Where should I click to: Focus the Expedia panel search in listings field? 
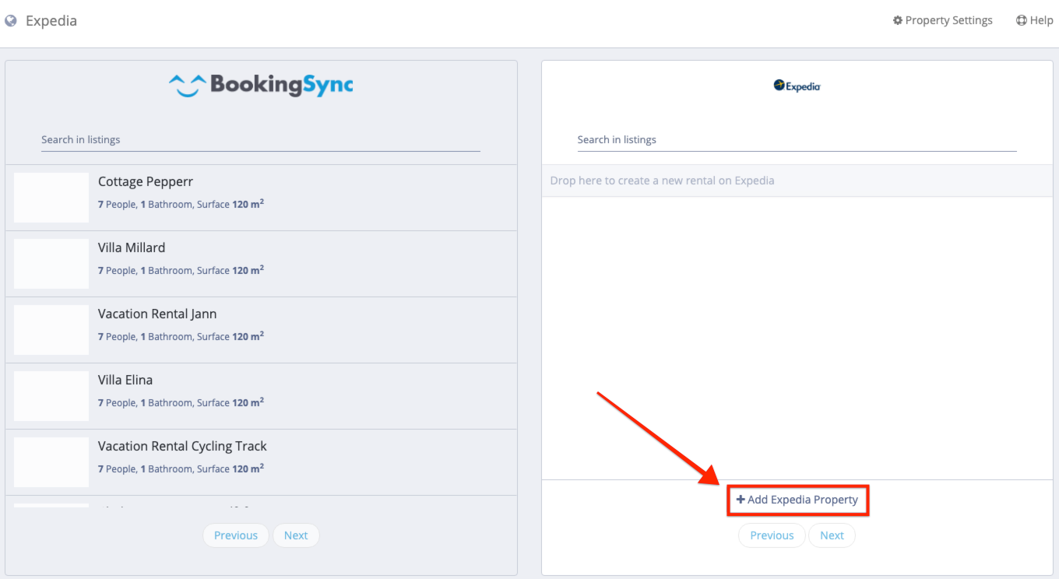[x=797, y=140]
